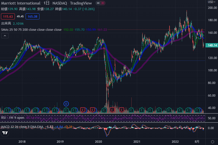Click the green 152.02 SMA value
The image size is (218, 145).
68,30
